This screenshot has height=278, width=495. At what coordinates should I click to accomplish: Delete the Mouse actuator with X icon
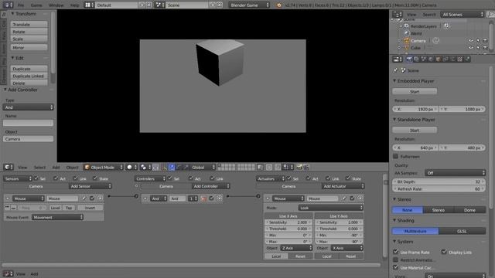click(360, 198)
